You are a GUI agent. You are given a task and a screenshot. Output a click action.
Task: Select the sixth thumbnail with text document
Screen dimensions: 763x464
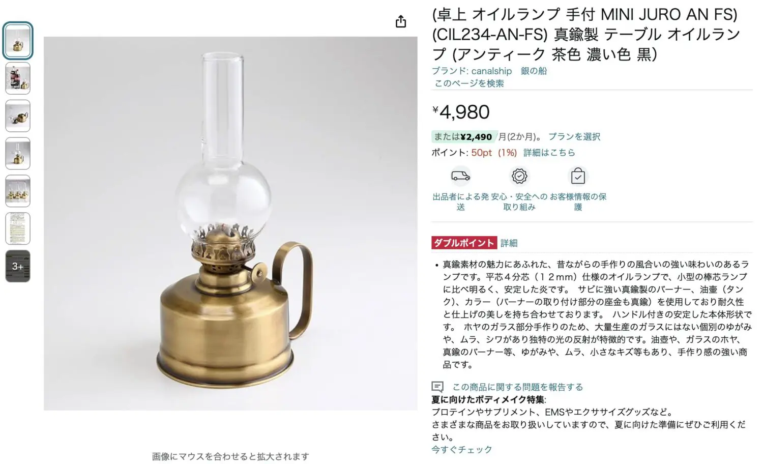(x=18, y=229)
